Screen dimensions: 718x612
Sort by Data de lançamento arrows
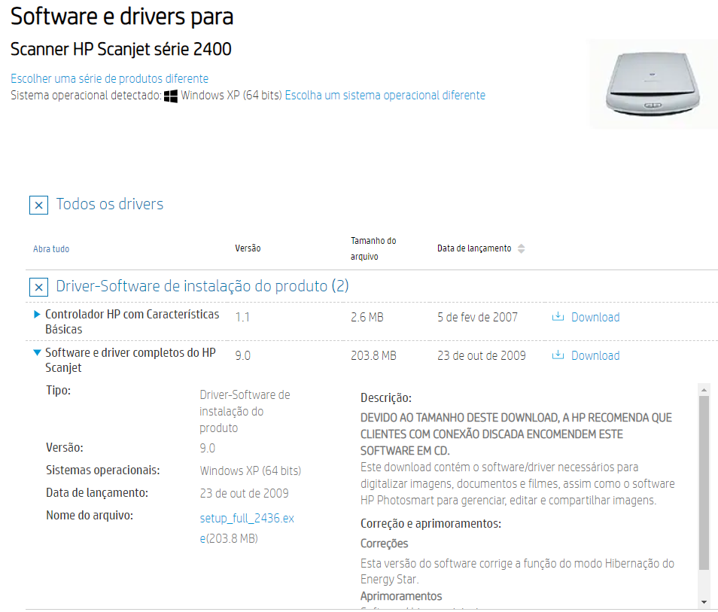[x=521, y=248]
